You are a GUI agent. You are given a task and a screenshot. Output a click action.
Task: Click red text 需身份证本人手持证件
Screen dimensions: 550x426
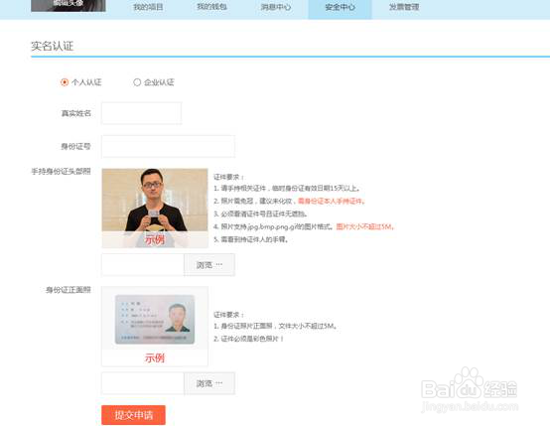(332, 201)
